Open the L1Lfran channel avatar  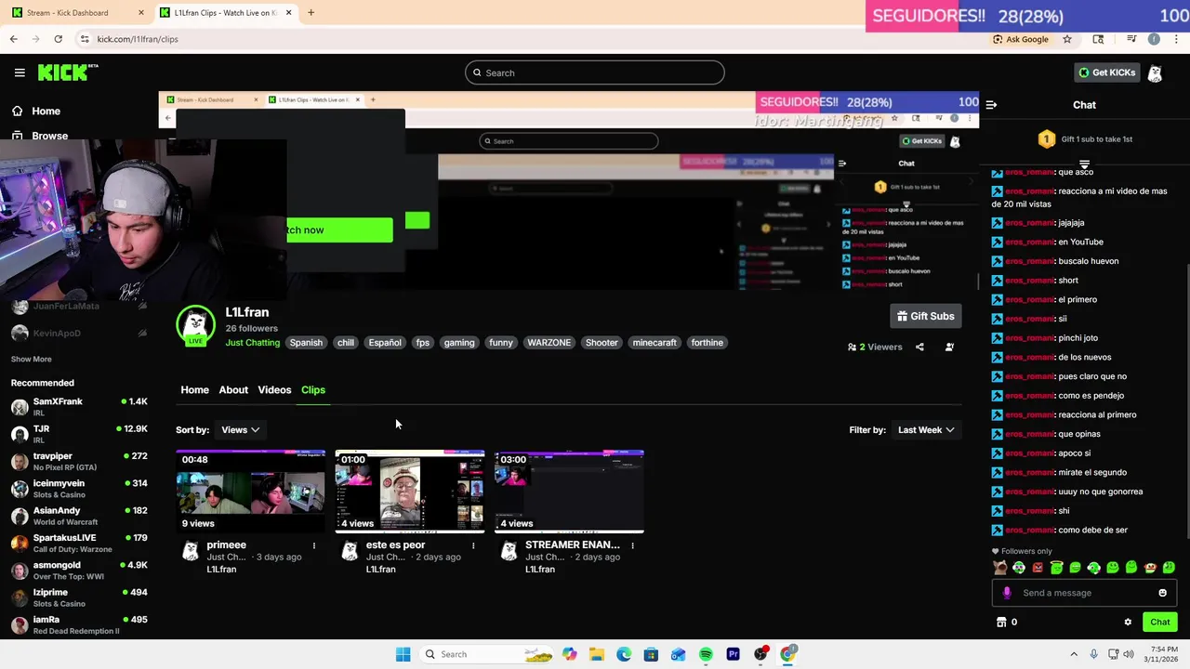pyautogui.click(x=195, y=324)
